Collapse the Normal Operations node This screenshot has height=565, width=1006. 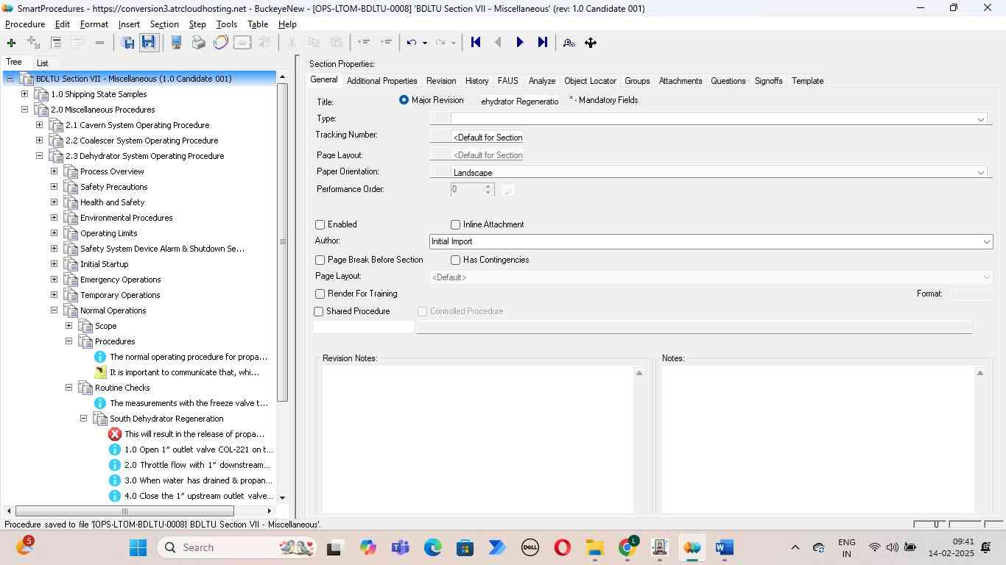[x=54, y=310]
